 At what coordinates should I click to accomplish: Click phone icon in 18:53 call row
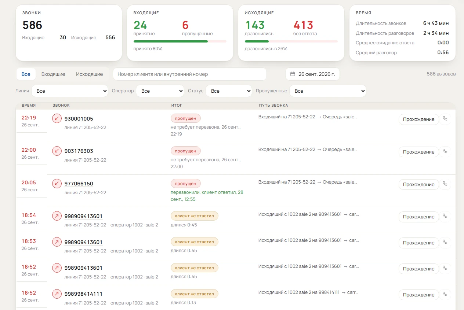(445, 243)
